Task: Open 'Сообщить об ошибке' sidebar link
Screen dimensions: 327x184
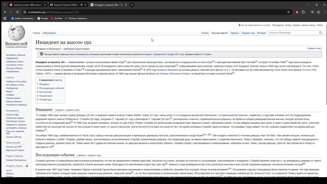Action: click(16, 82)
